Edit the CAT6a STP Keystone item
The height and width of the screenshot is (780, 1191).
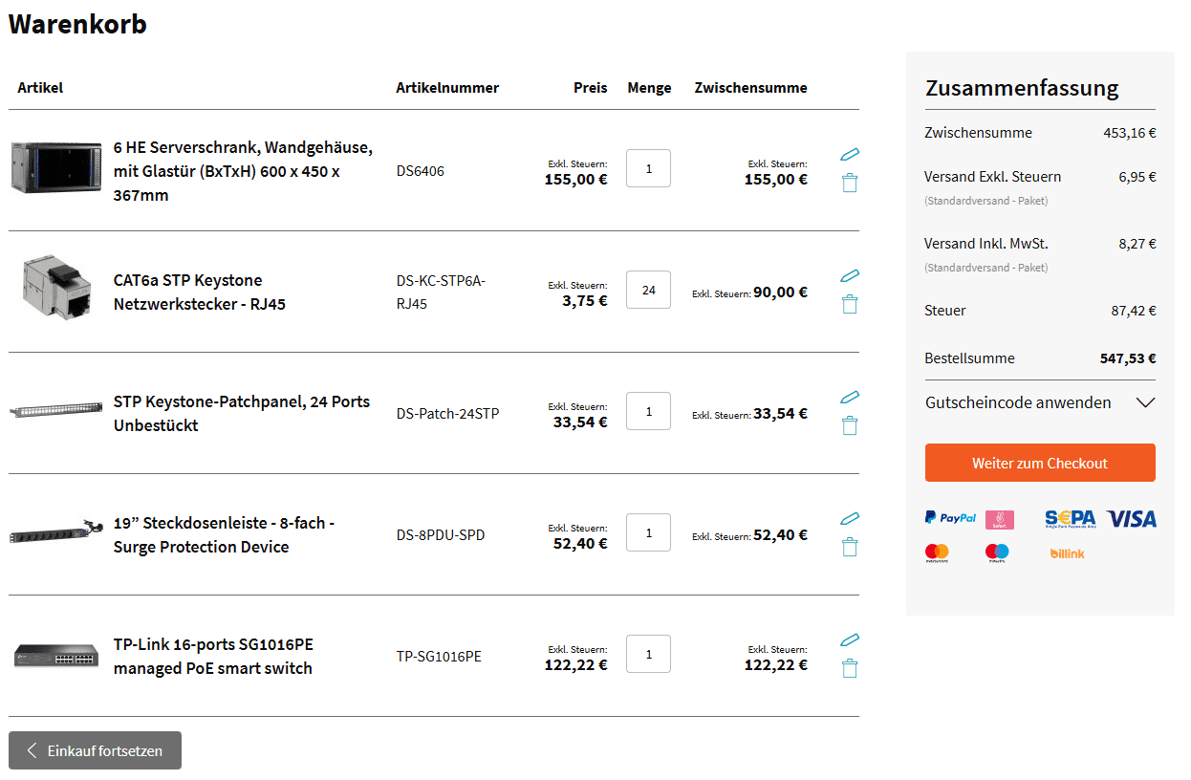click(x=850, y=275)
